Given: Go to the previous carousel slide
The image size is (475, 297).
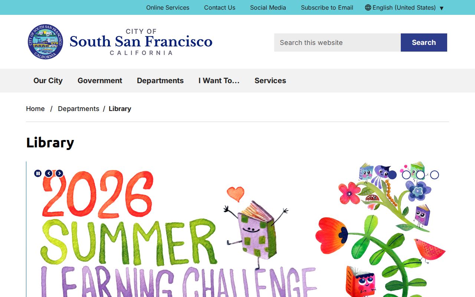Looking at the screenshot, I should coord(49,173).
